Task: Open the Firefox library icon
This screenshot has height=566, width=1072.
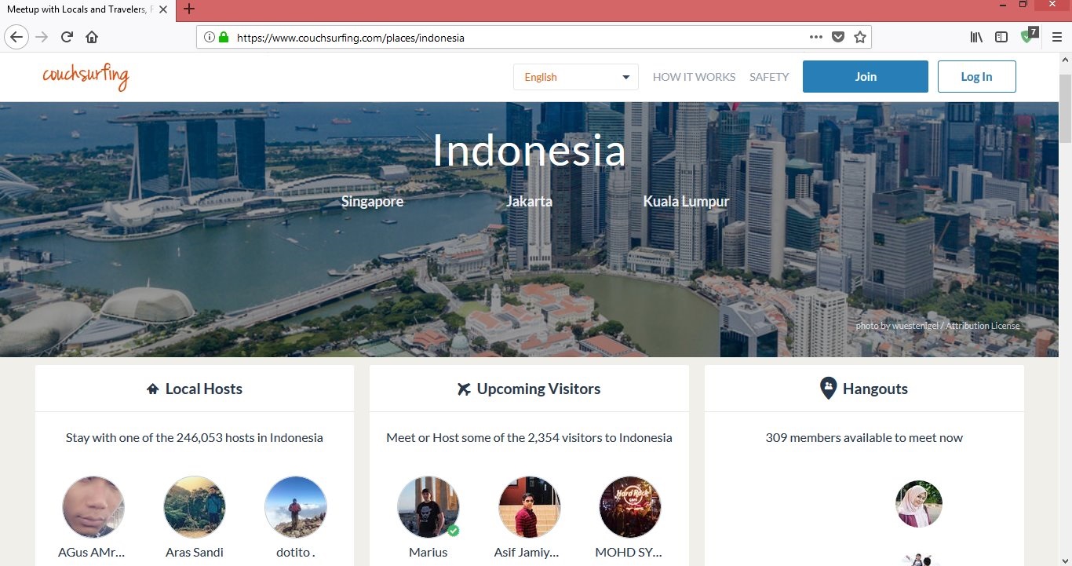Action: coord(976,37)
